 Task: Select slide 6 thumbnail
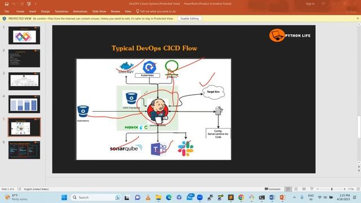click(24, 150)
